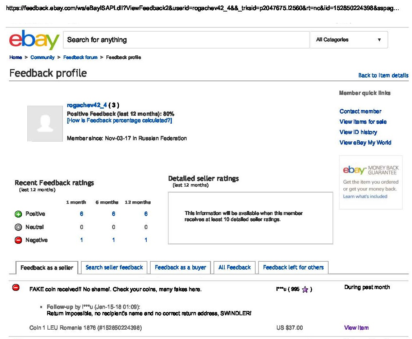Click the eBay logo

(34, 40)
